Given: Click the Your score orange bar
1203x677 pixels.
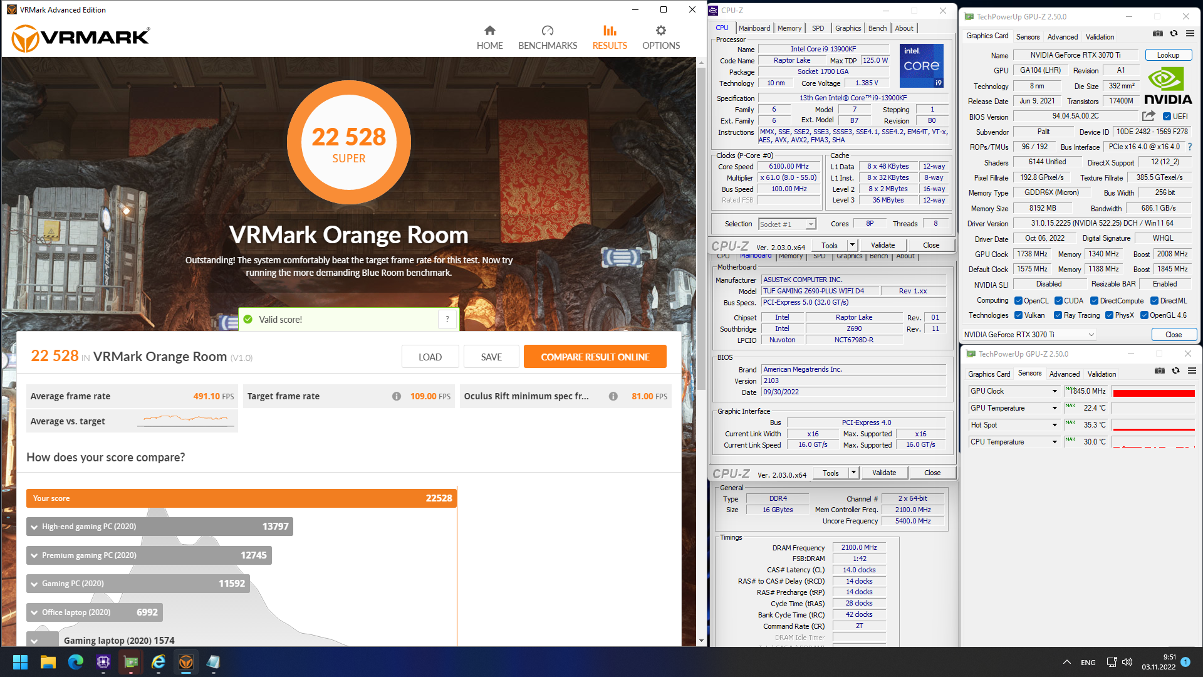Looking at the screenshot, I should 241,498.
